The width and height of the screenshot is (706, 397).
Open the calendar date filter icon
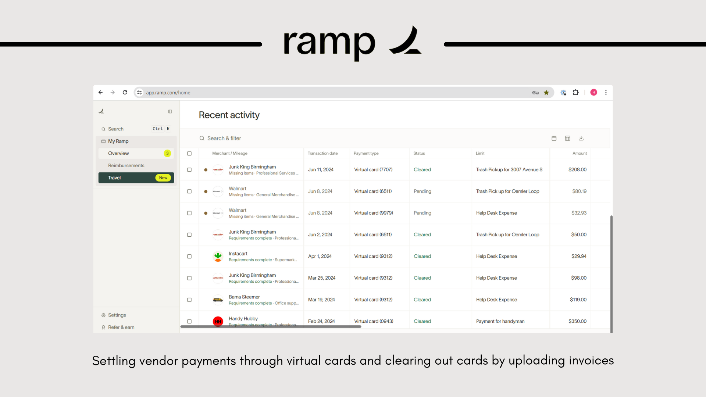click(554, 138)
